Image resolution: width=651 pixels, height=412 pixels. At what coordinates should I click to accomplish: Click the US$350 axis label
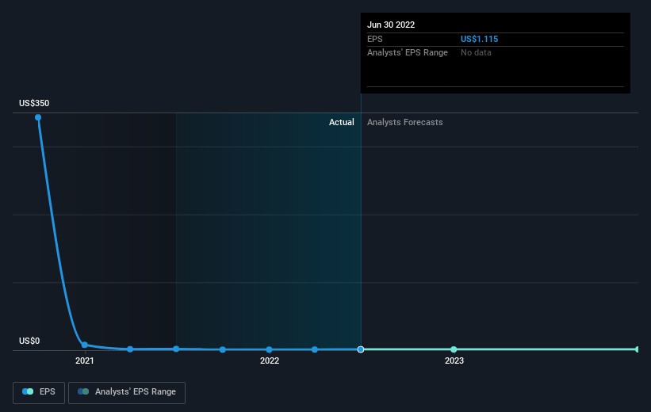coord(34,103)
